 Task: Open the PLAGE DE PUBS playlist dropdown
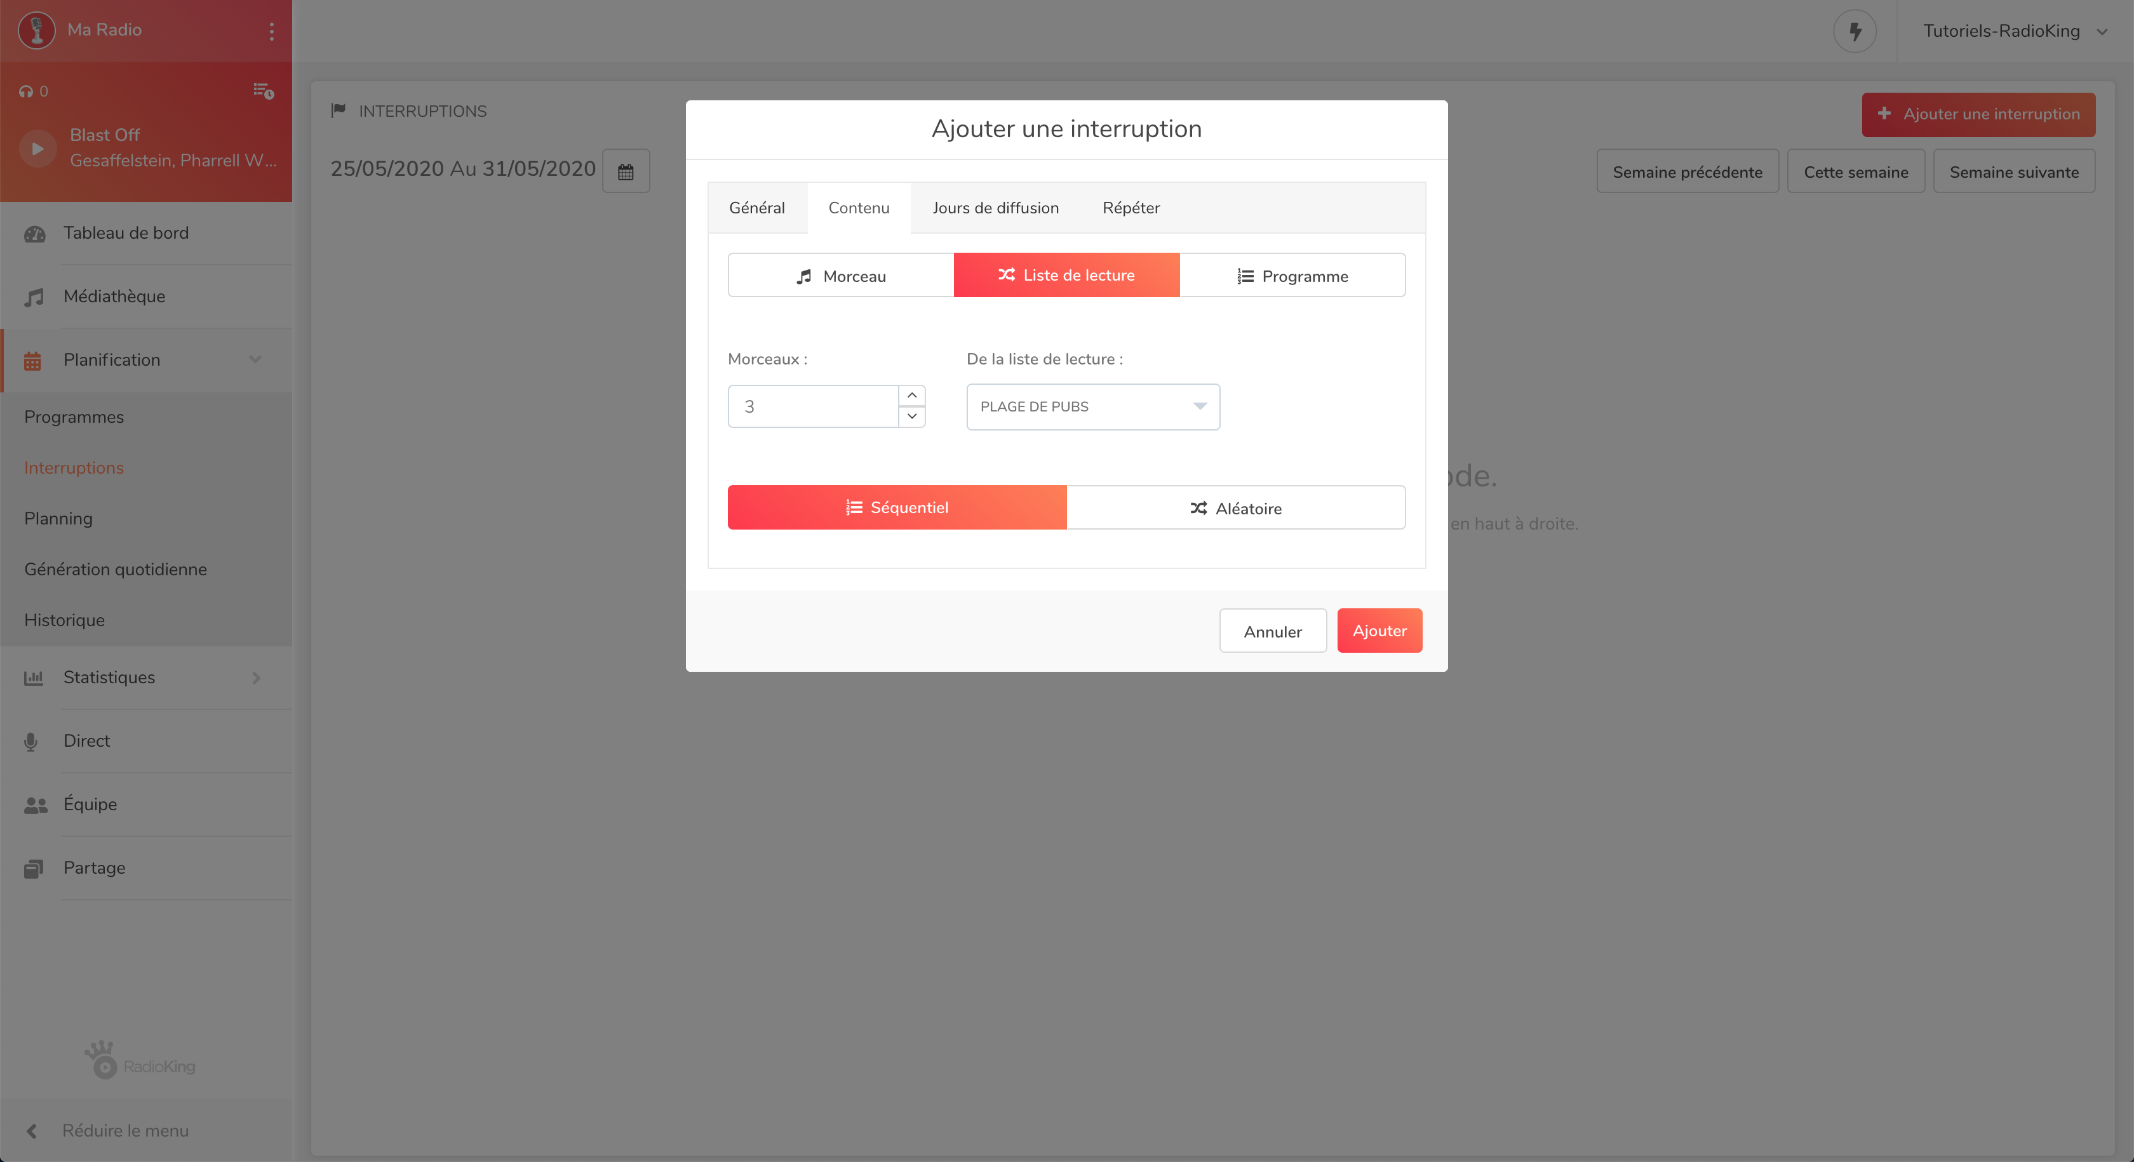click(x=1092, y=406)
